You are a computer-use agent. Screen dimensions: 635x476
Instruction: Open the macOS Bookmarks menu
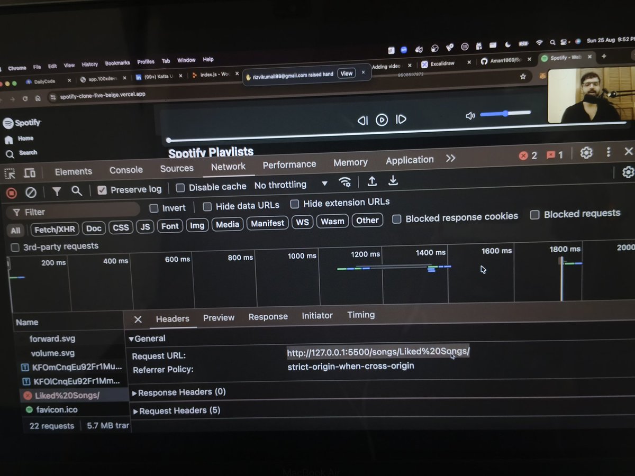pos(117,63)
